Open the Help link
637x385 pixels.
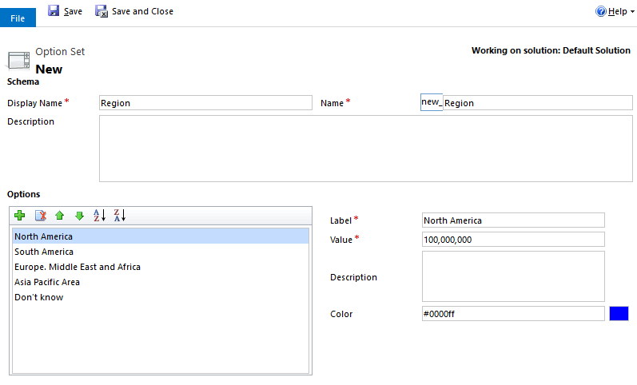click(x=618, y=11)
